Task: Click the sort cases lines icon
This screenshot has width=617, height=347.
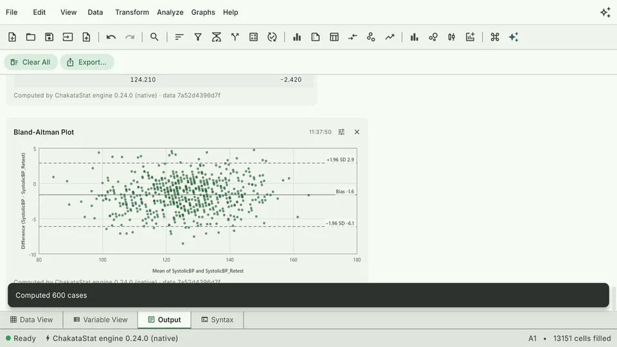Action: pyautogui.click(x=179, y=37)
